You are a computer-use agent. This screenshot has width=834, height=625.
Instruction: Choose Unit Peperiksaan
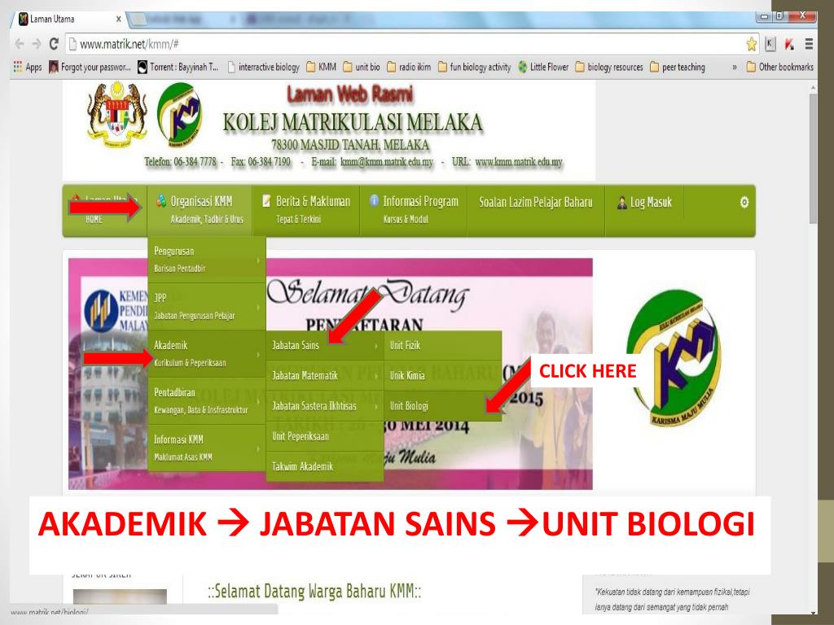[324, 436]
